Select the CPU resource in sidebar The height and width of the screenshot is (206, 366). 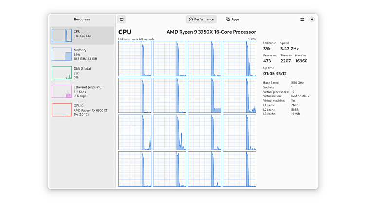82,36
